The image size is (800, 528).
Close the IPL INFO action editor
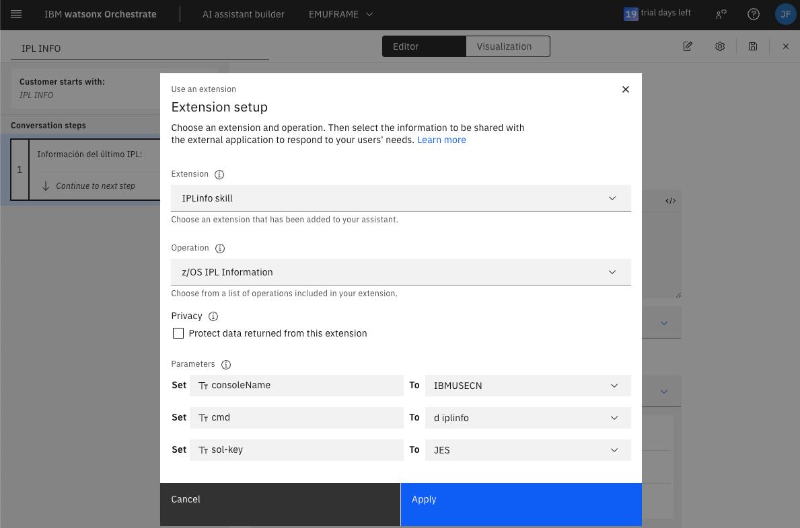click(786, 46)
